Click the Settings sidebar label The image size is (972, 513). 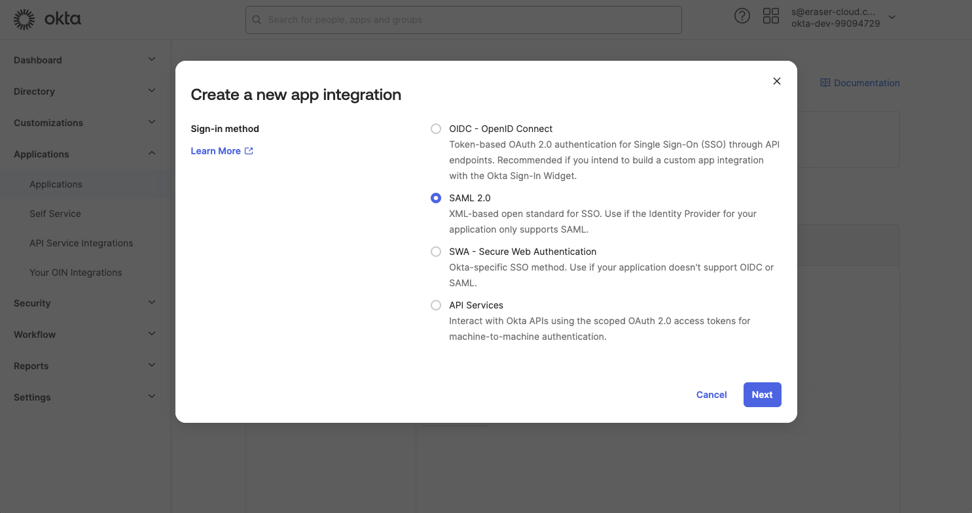pos(32,397)
